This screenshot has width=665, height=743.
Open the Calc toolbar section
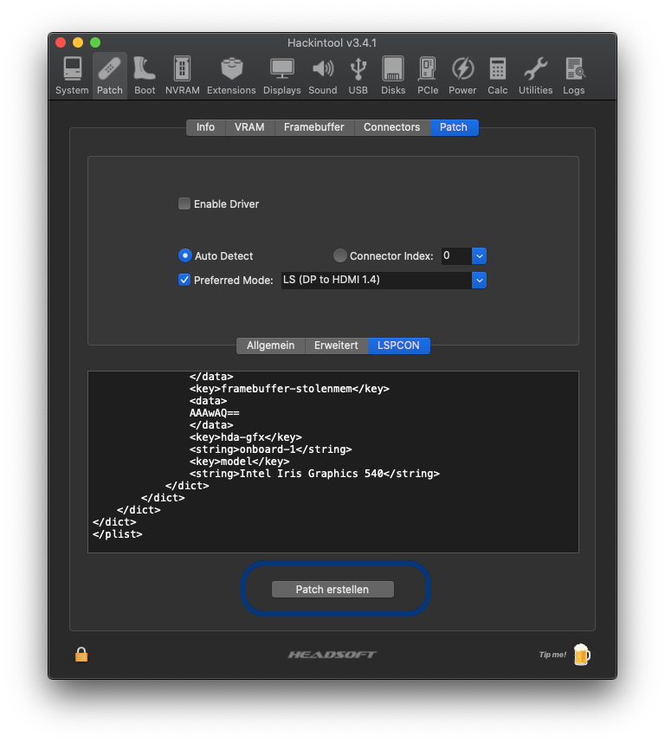click(497, 76)
